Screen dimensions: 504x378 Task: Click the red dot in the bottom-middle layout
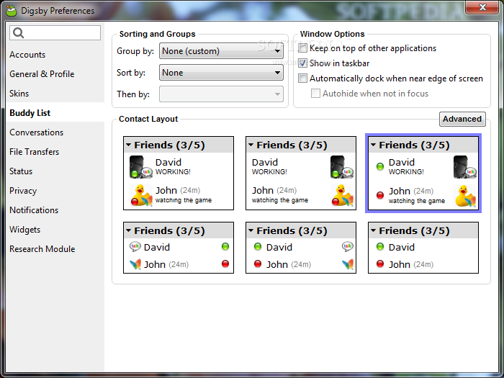(258, 264)
